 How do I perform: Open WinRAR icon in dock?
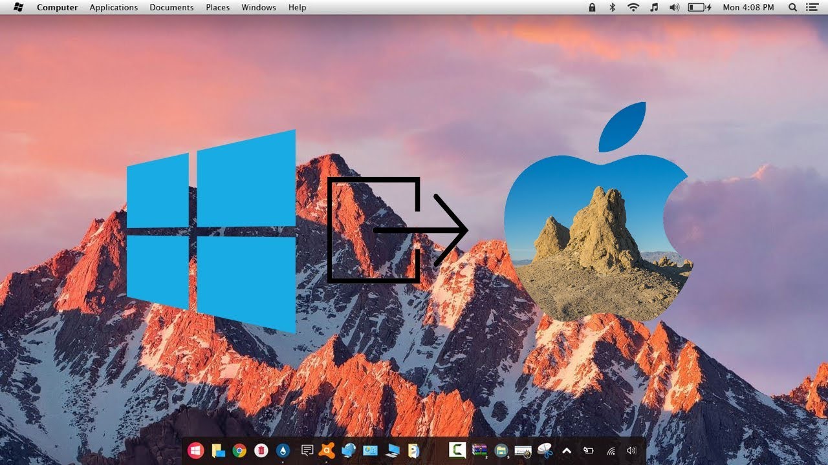[x=479, y=450]
